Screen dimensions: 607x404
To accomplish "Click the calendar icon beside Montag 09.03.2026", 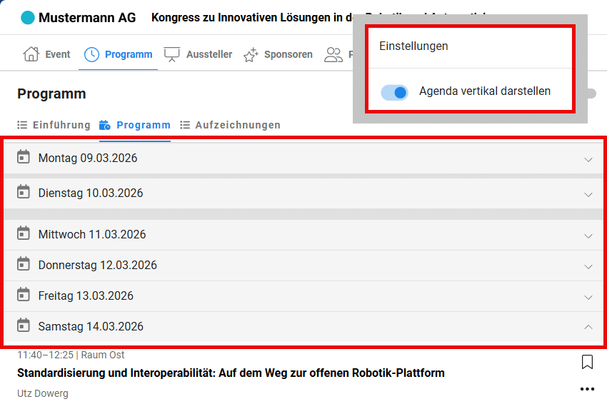I will (24, 157).
